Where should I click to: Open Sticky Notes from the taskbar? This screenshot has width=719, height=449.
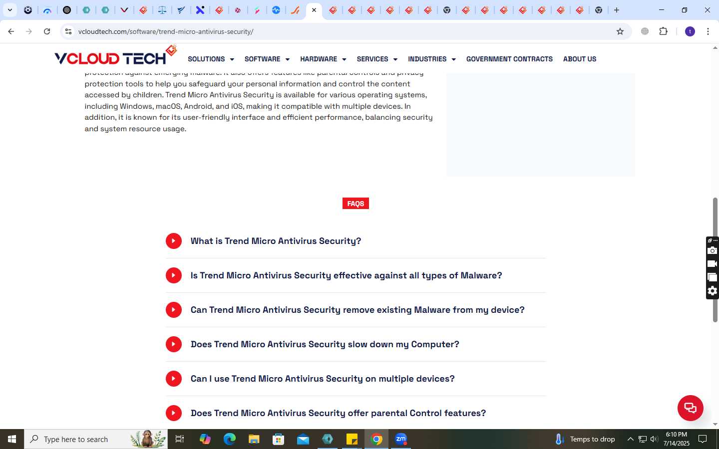tap(352, 439)
